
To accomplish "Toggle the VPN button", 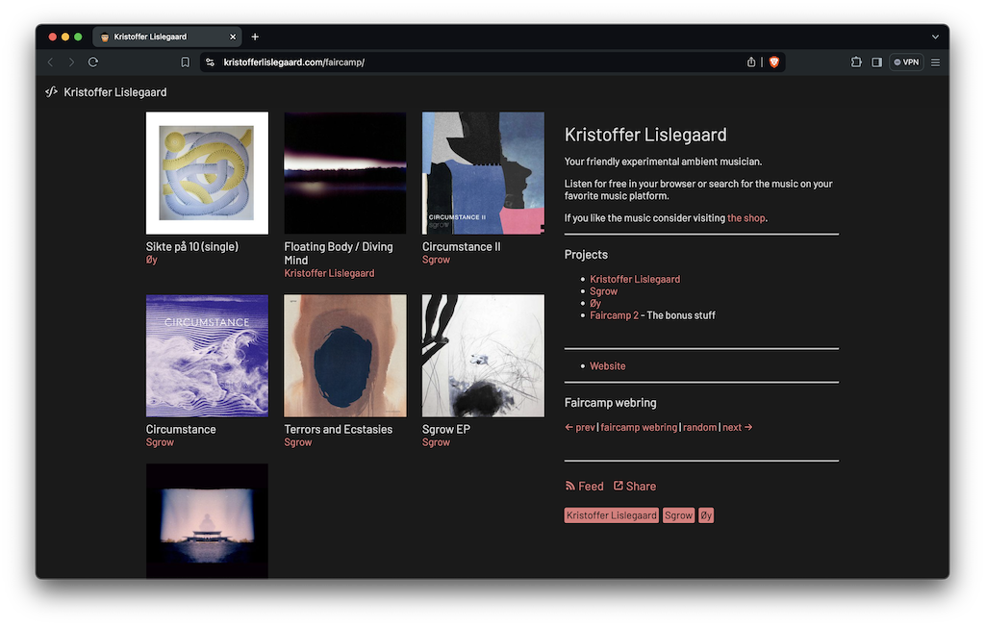I will 906,63.
